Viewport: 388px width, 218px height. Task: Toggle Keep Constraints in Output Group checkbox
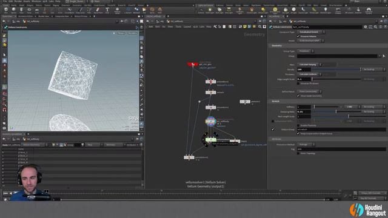pyautogui.click(x=298, y=133)
